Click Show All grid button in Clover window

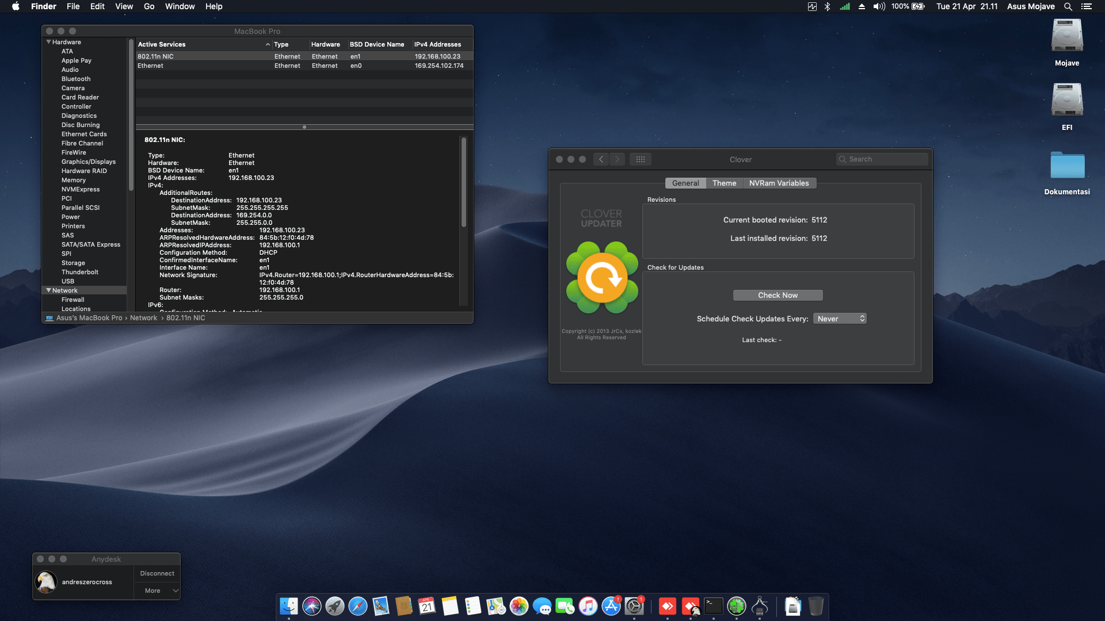(x=641, y=159)
